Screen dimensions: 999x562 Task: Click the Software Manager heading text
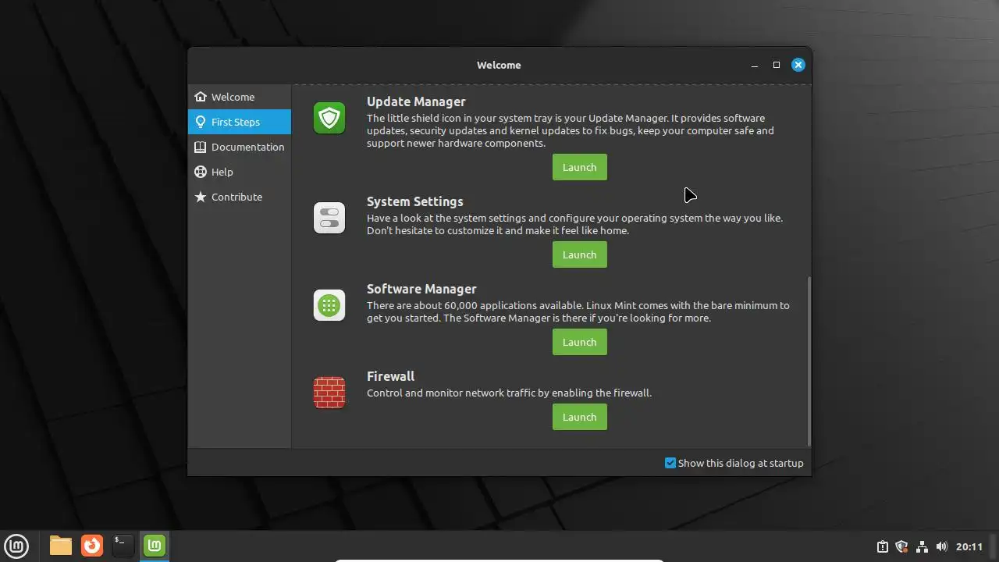coord(421,289)
